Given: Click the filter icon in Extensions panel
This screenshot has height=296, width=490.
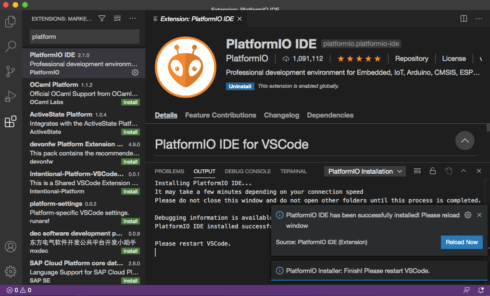Looking at the screenshot, I should (x=101, y=18).
